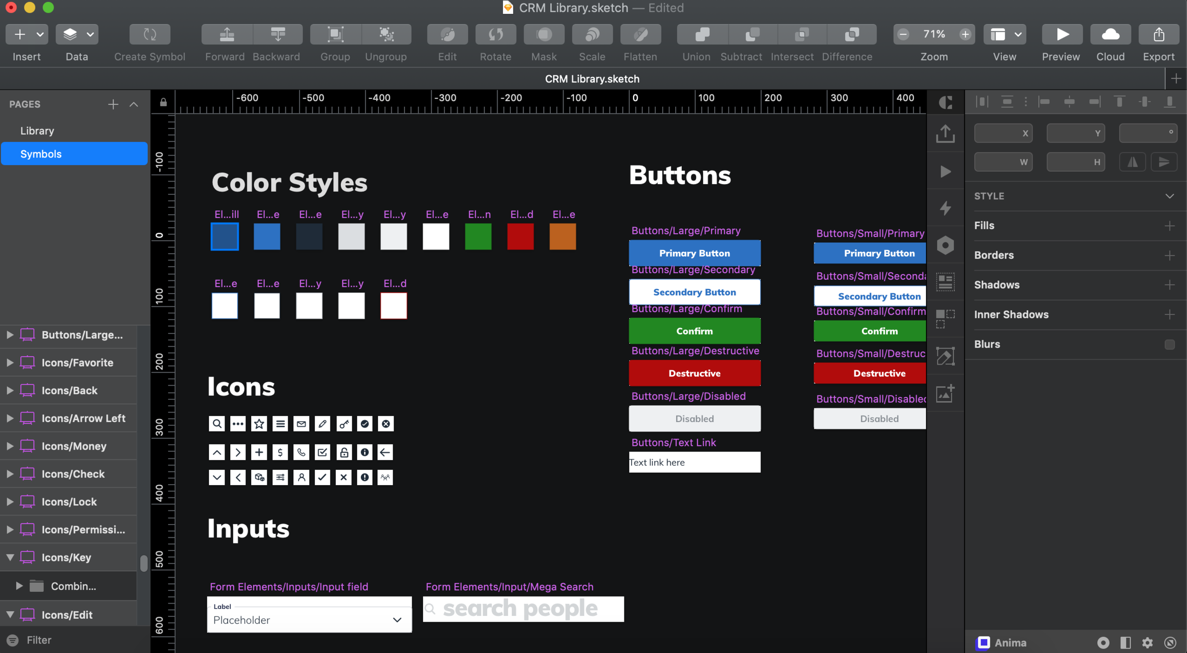Image resolution: width=1187 pixels, height=653 pixels.
Task: Expand the Icons/Favorite layer group
Action: (9, 362)
